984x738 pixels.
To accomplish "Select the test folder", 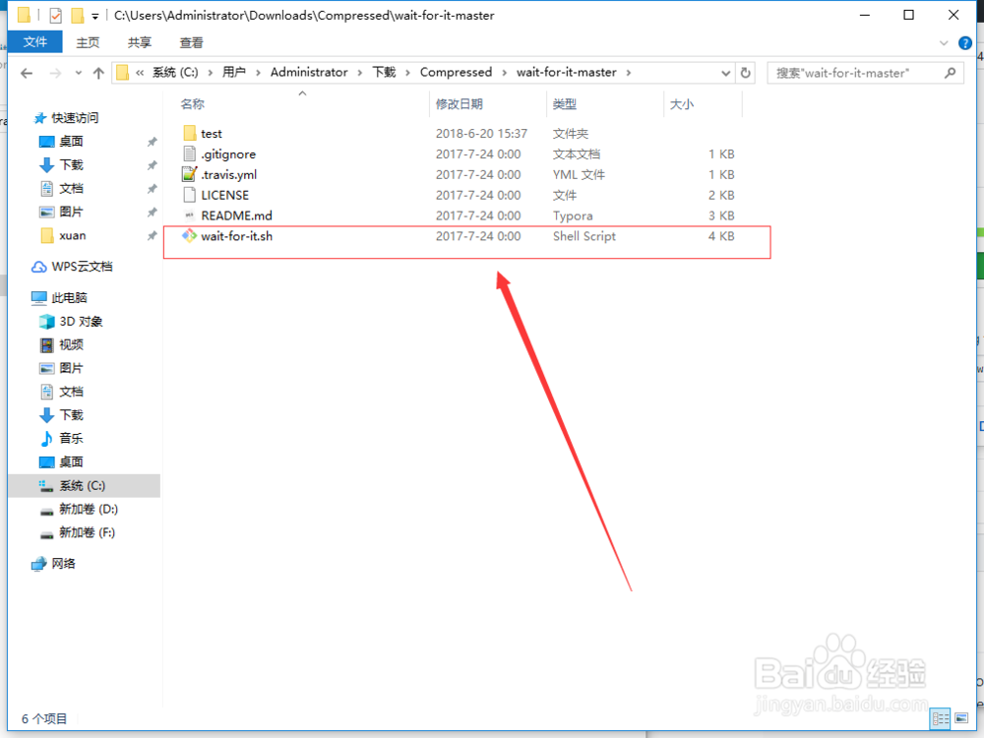I will point(211,134).
